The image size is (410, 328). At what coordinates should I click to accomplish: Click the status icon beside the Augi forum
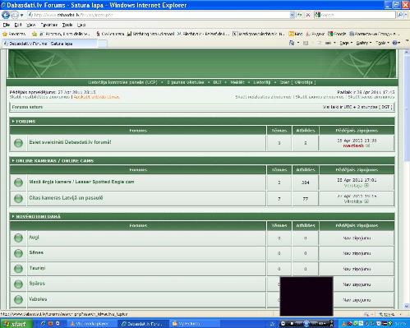pos(18,238)
